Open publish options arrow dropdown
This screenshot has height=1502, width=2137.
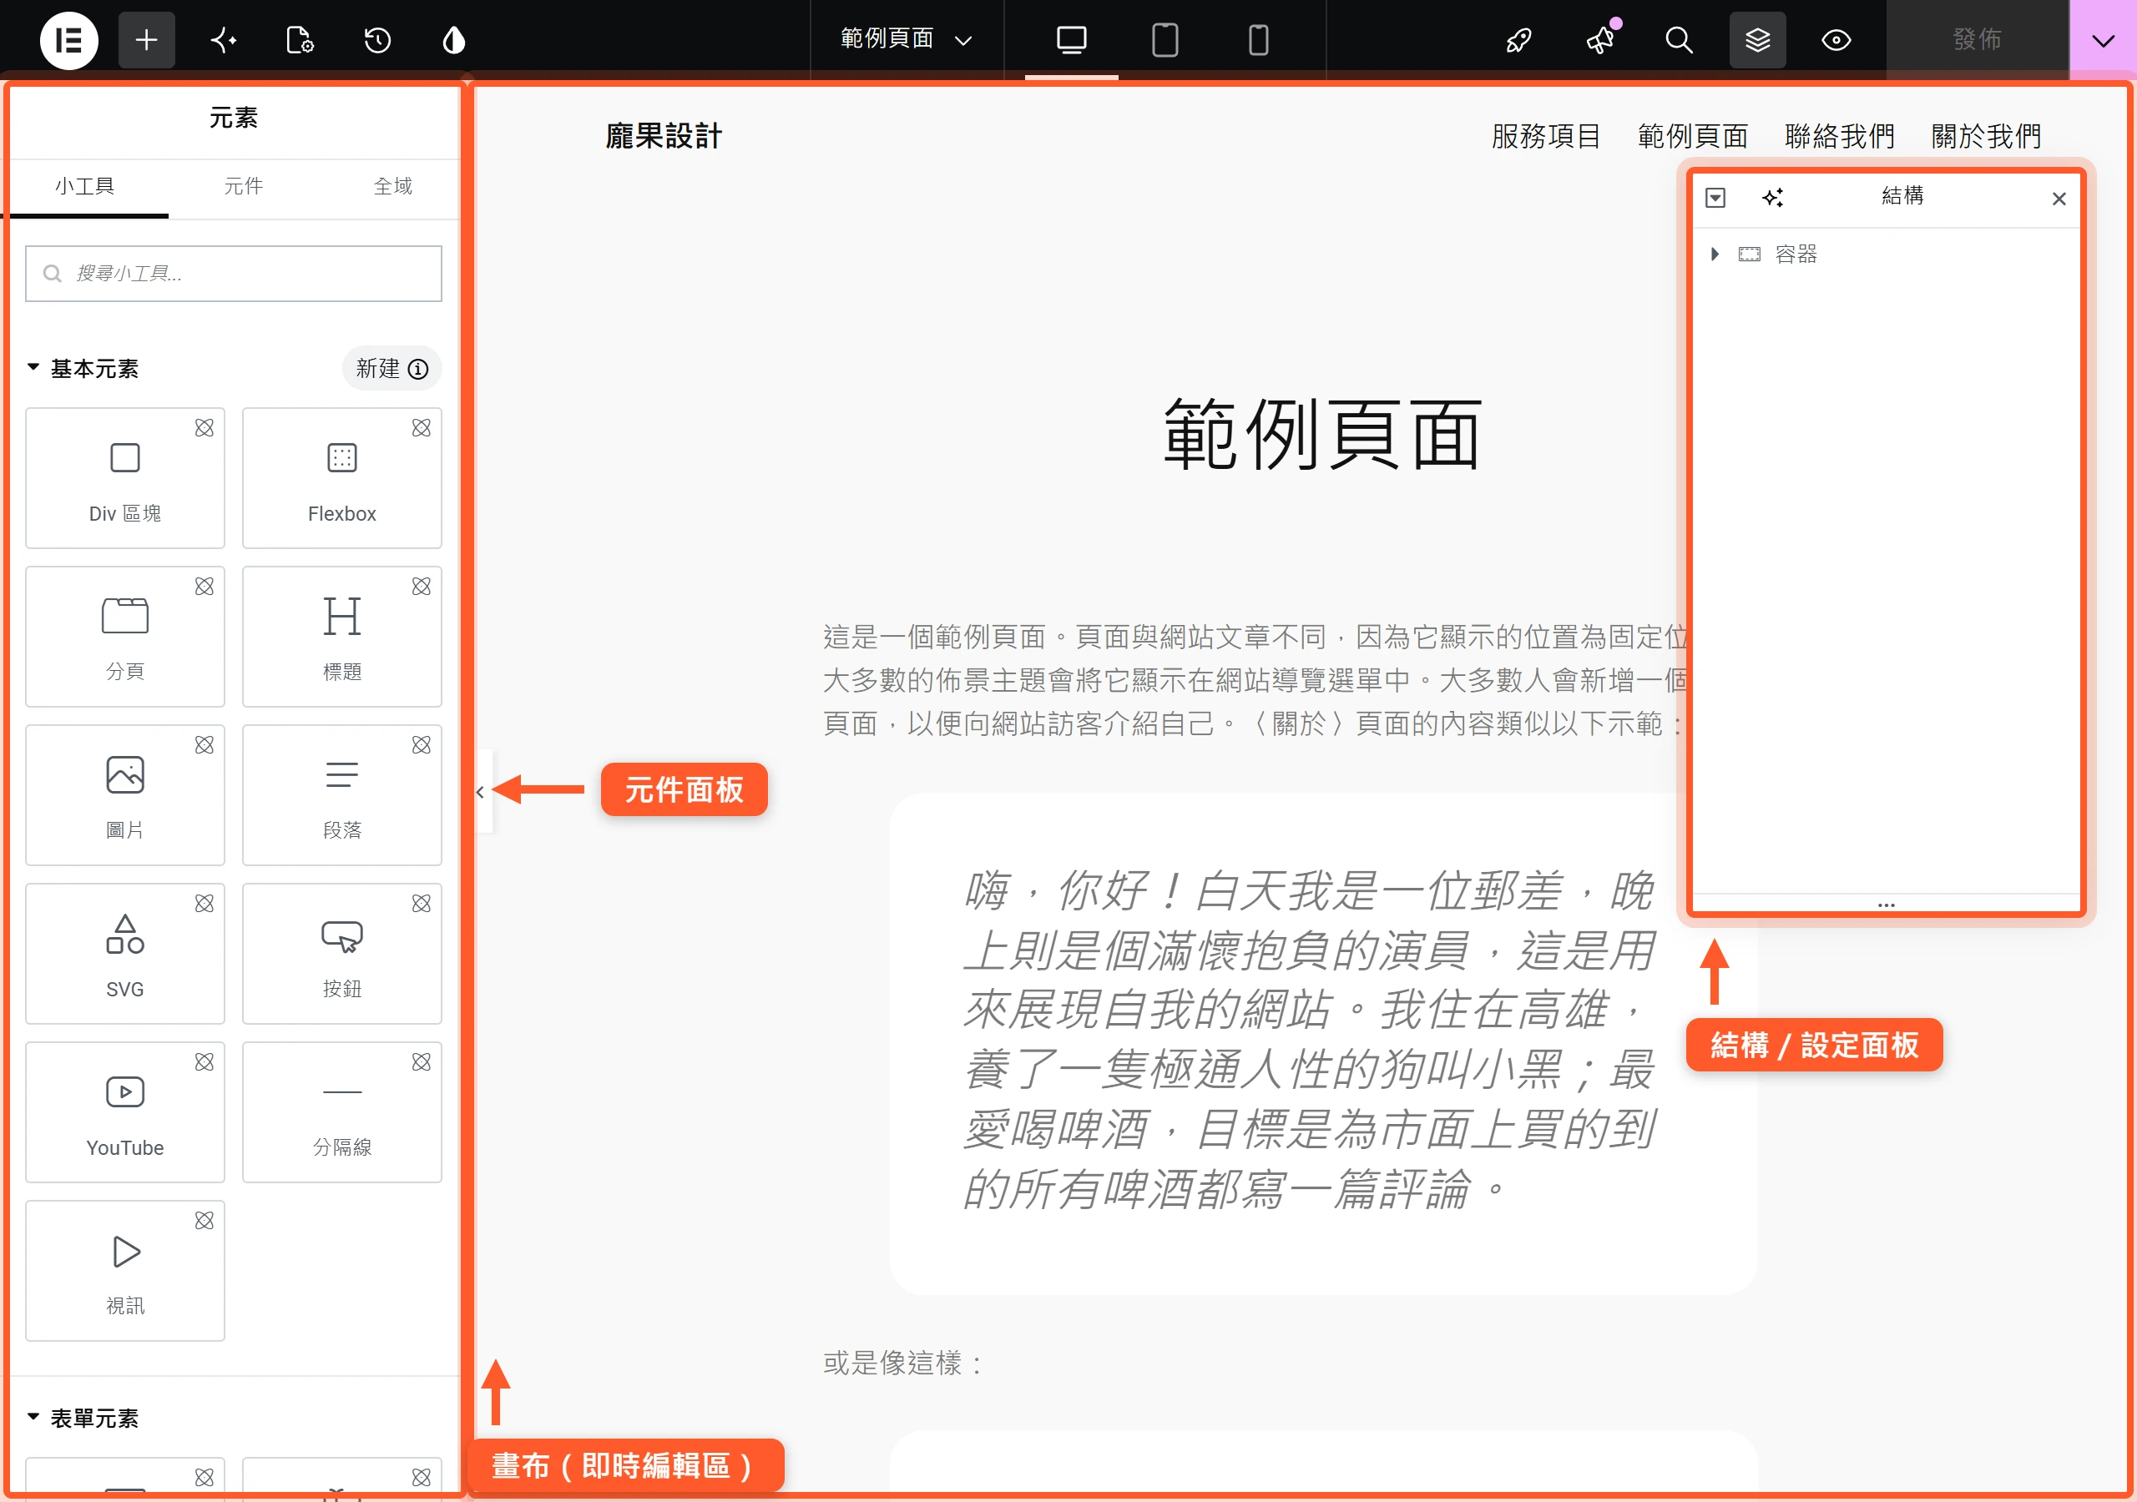click(2104, 40)
